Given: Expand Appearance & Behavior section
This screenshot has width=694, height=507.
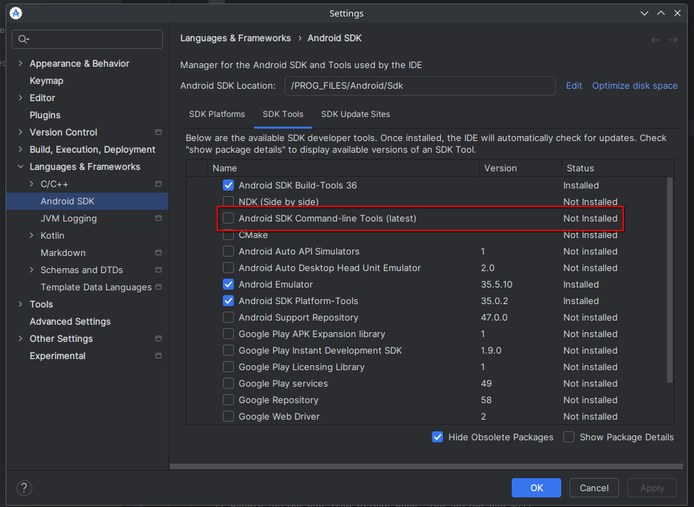Looking at the screenshot, I should tap(21, 63).
